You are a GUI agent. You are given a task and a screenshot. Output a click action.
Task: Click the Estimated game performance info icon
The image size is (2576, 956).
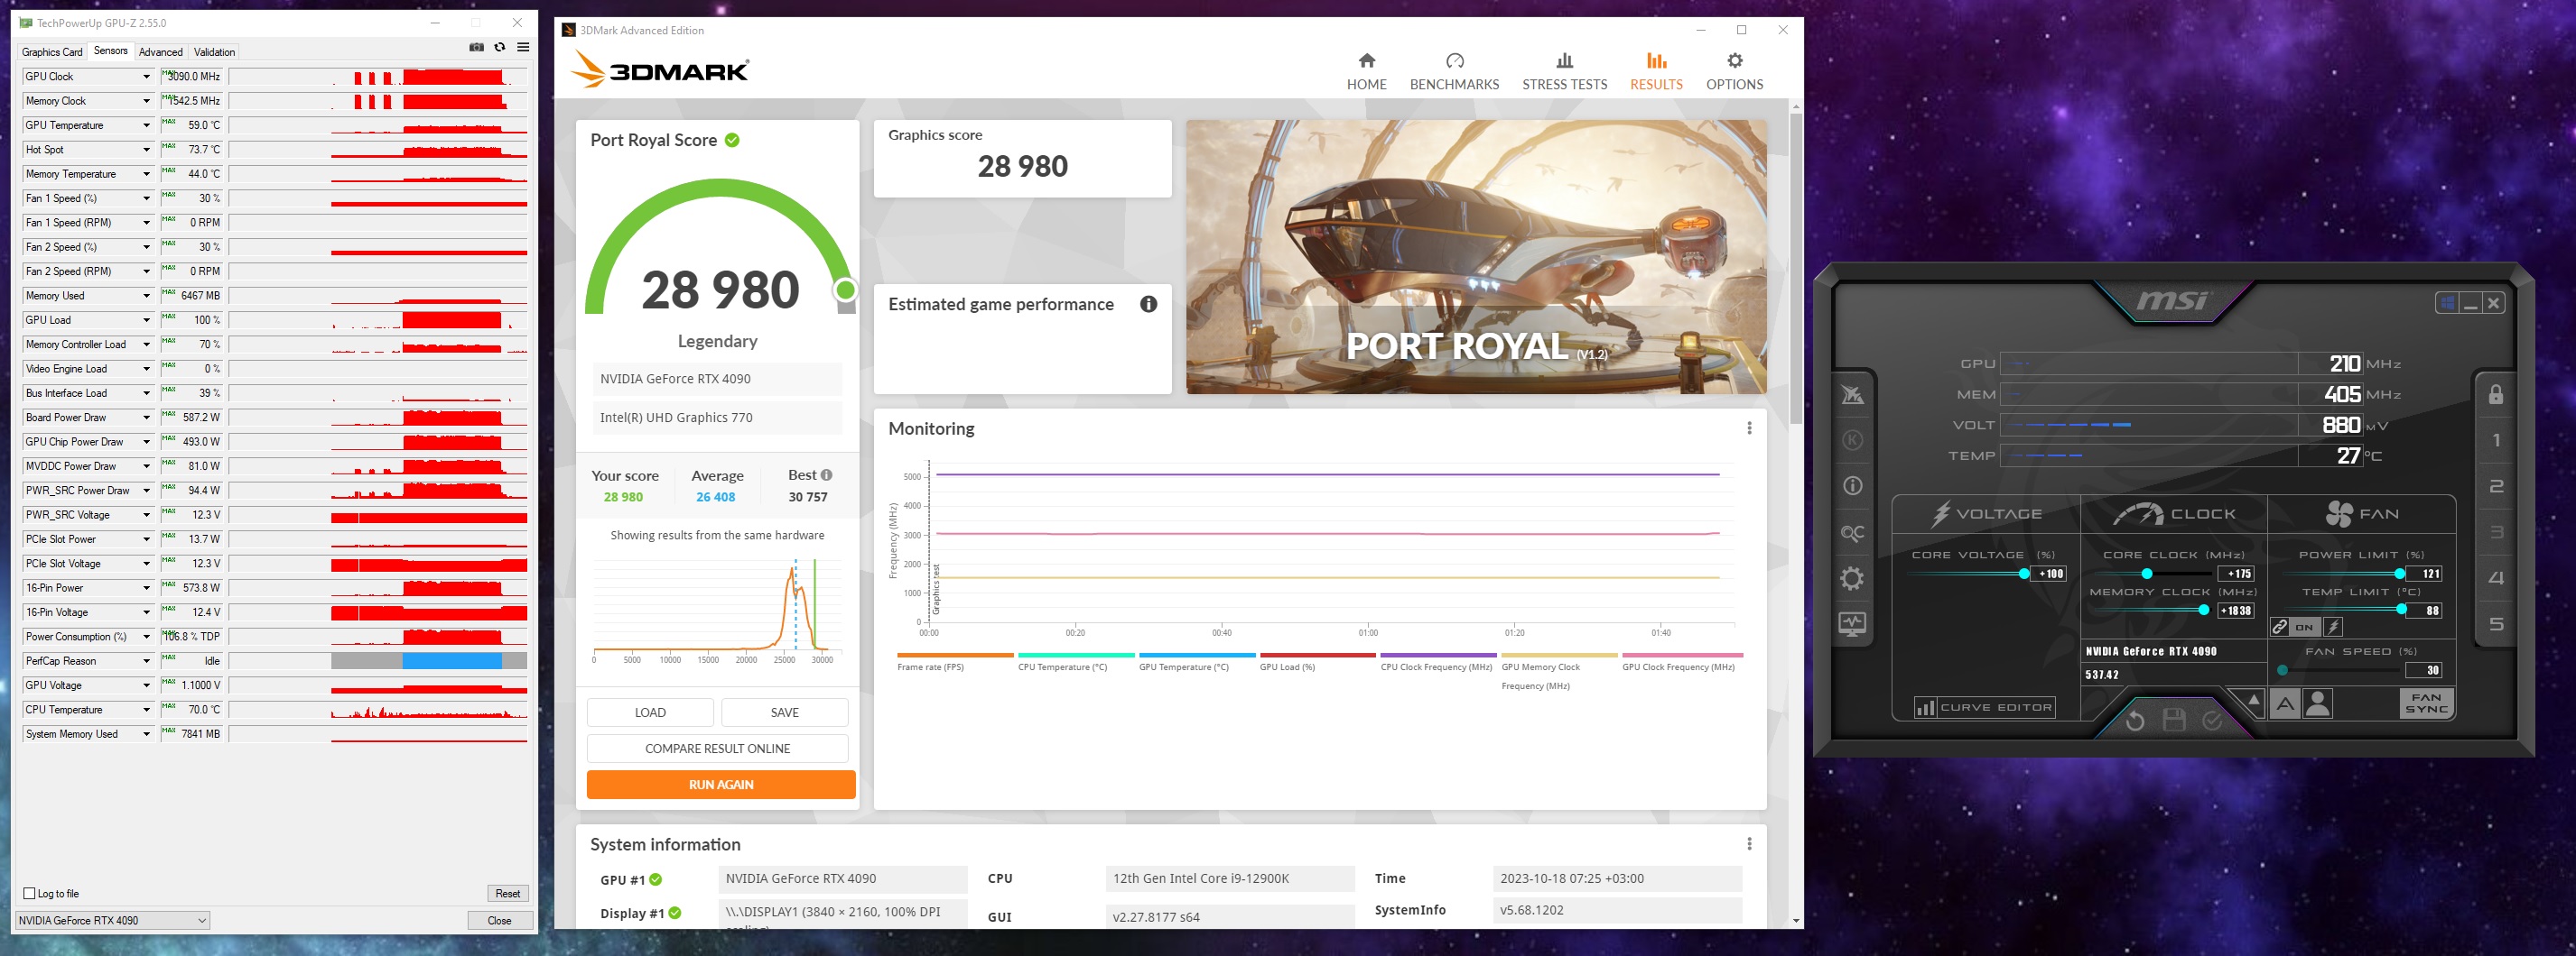coord(1148,304)
